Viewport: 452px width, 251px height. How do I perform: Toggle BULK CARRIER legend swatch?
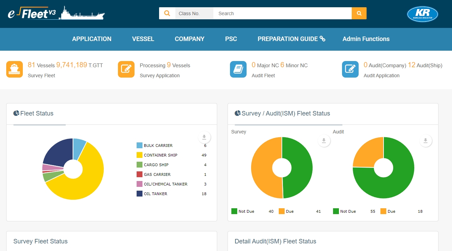tap(139, 145)
